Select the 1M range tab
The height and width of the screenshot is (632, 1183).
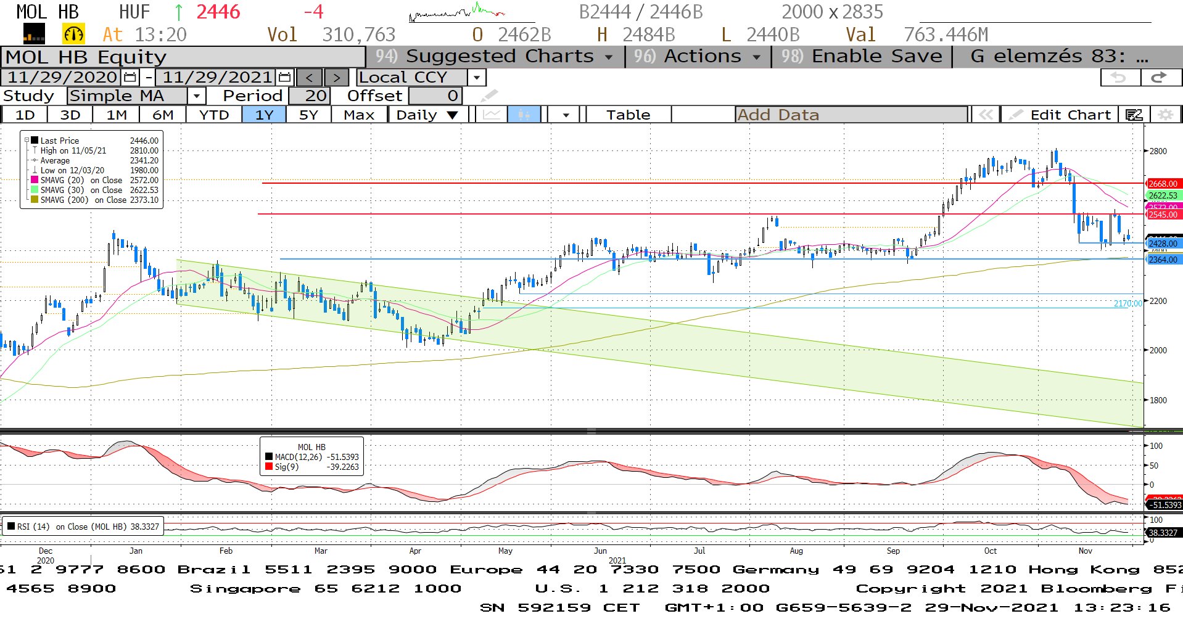117,115
